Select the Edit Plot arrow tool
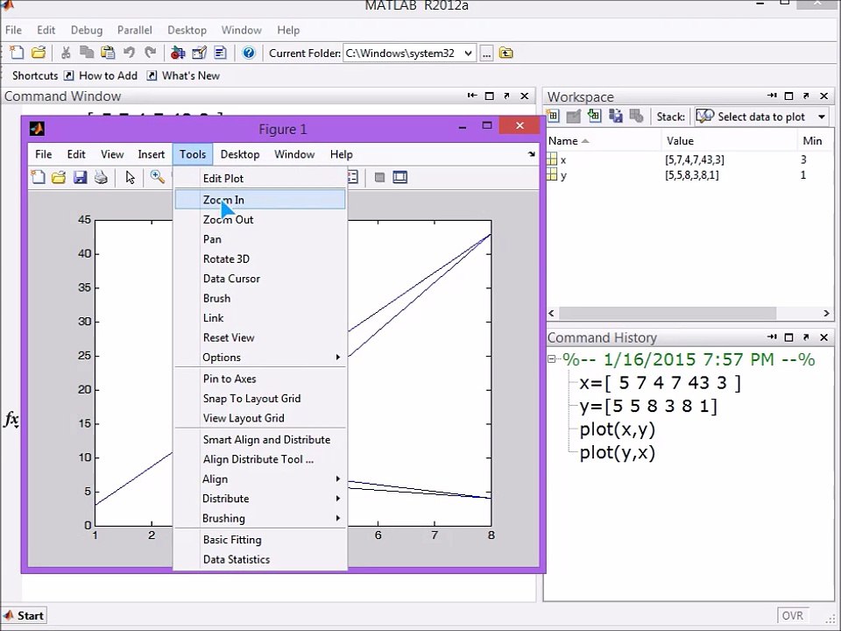Viewport: 841px width, 631px height. [130, 177]
